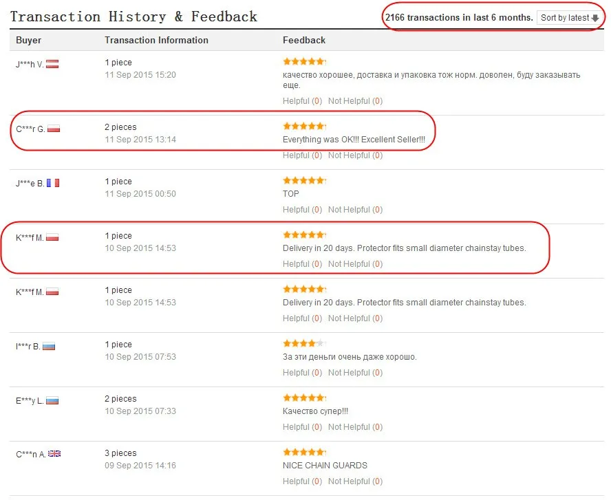Open the Sort by latest dropdown

[569, 17]
